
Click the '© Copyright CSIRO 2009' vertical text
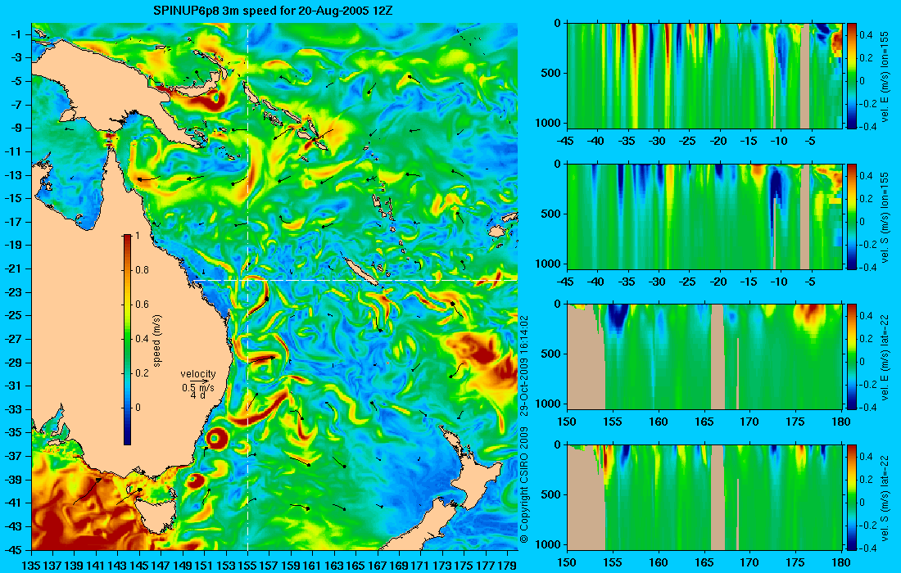point(523,485)
